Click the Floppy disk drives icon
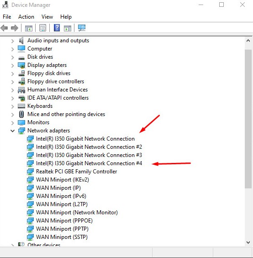Screen dimensions: 253x258 (x=21, y=73)
